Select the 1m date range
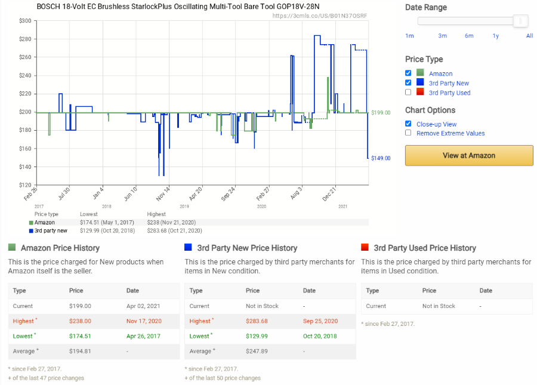Viewport: 537px width, 385px height. click(x=409, y=36)
